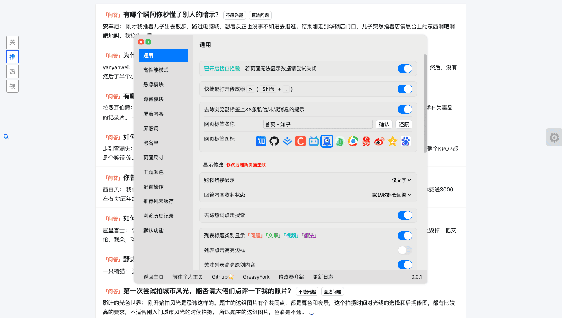Screen dimensions: 562x318
Task: Choose the GitHub octocat tab icon
Action: click(274, 141)
